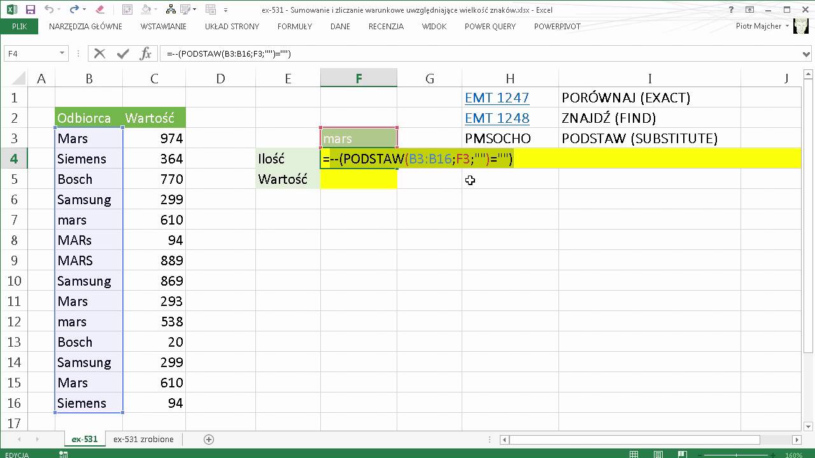
Task: Select cell F3 containing mars
Action: [x=358, y=138]
